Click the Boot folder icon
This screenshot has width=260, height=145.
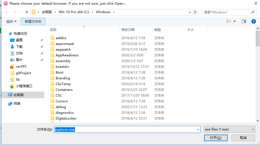52,72
